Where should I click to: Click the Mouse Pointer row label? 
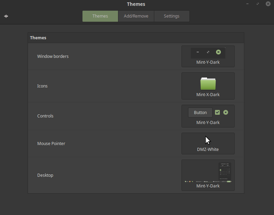[x=51, y=143]
